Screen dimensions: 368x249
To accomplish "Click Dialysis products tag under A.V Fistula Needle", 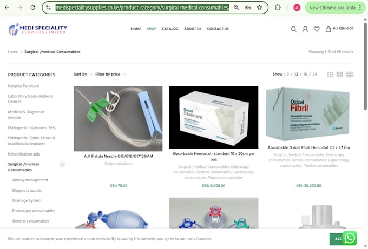I will pos(119,164).
